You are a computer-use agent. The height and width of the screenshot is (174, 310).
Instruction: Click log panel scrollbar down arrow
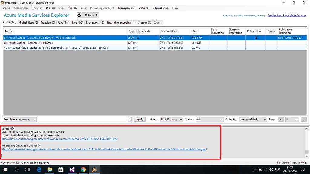307,156
